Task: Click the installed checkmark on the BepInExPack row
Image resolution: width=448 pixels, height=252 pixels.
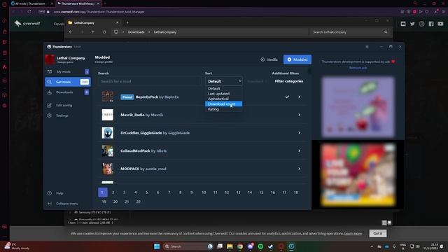Action: point(287,97)
